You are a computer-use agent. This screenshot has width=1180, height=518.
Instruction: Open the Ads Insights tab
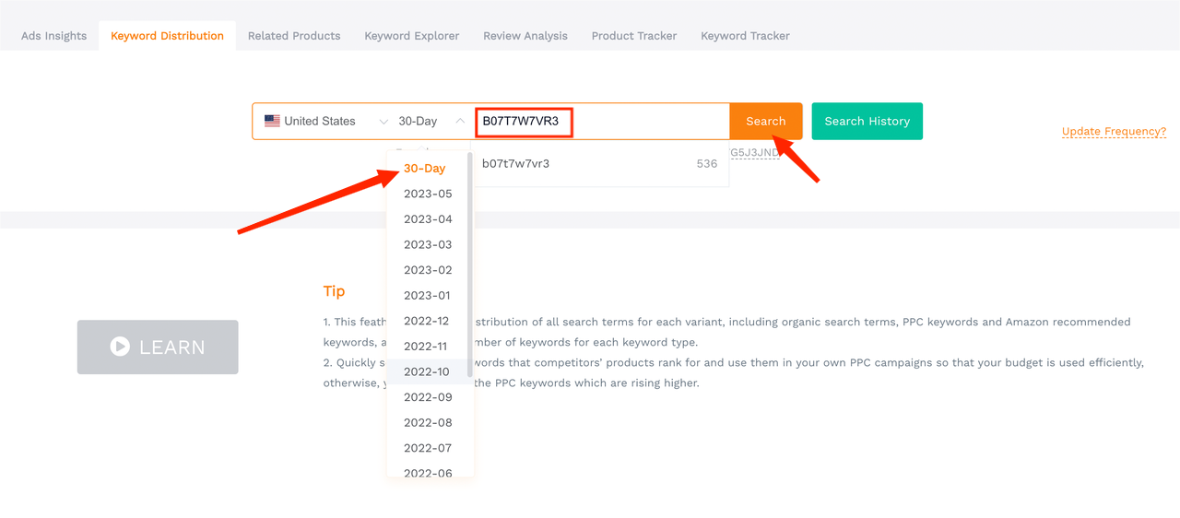click(x=53, y=36)
